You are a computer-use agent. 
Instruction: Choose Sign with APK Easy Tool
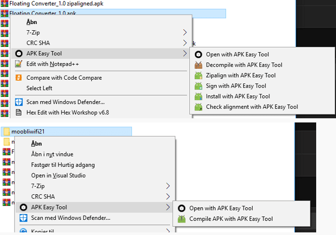(262, 86)
